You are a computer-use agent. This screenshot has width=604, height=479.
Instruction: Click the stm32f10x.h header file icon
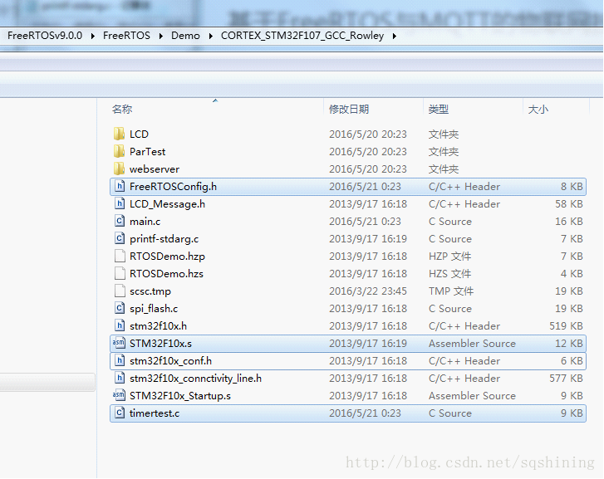coord(120,325)
